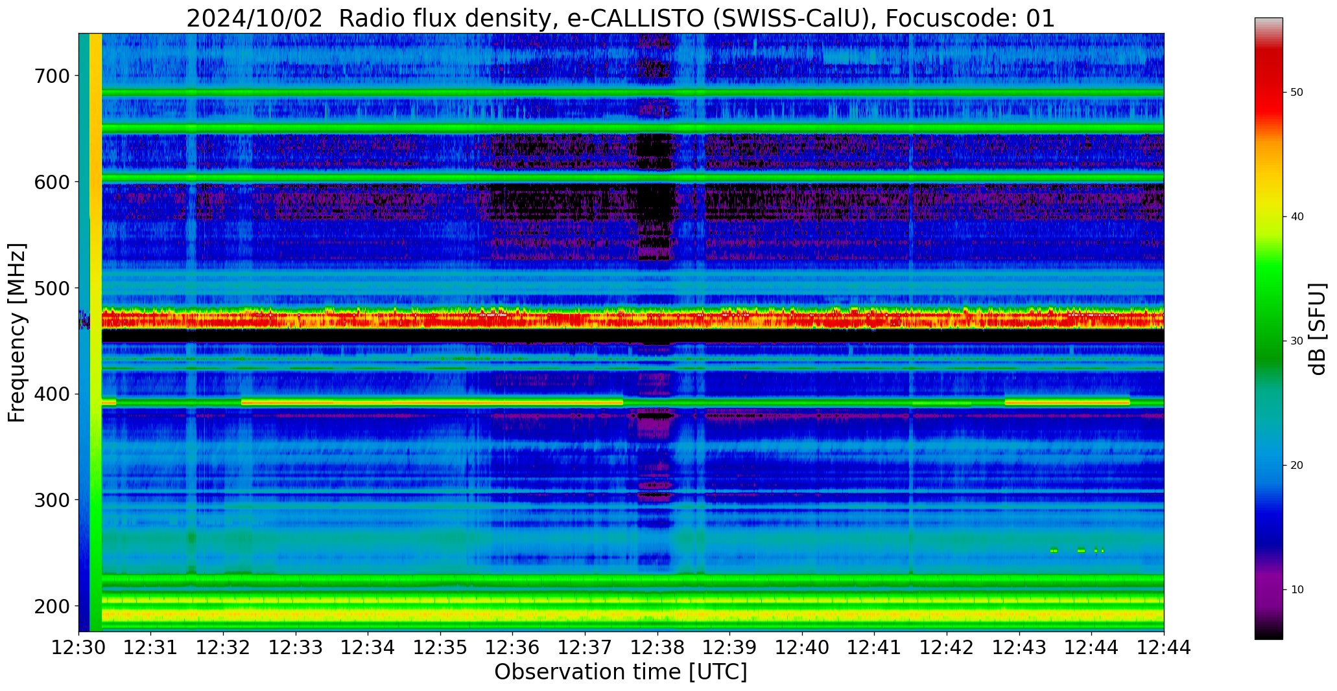
Task: Click the 12:43 time tick label
Action: 1019,648
